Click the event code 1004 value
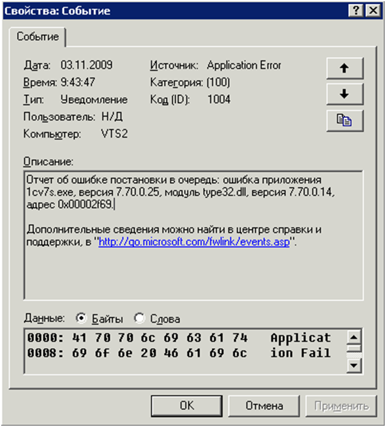Image resolution: width=386 pixels, height=427 pixels. [x=219, y=99]
